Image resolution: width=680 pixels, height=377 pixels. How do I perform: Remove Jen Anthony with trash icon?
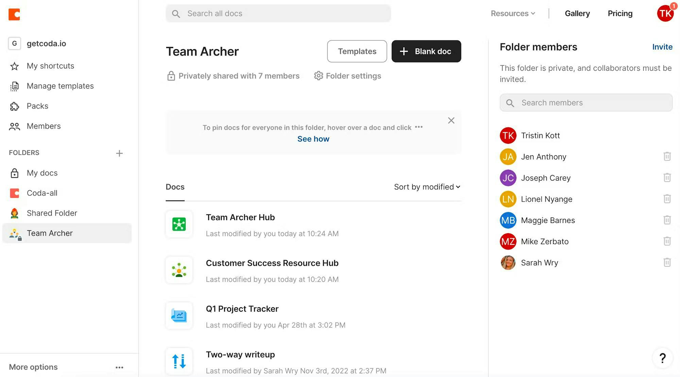click(667, 156)
